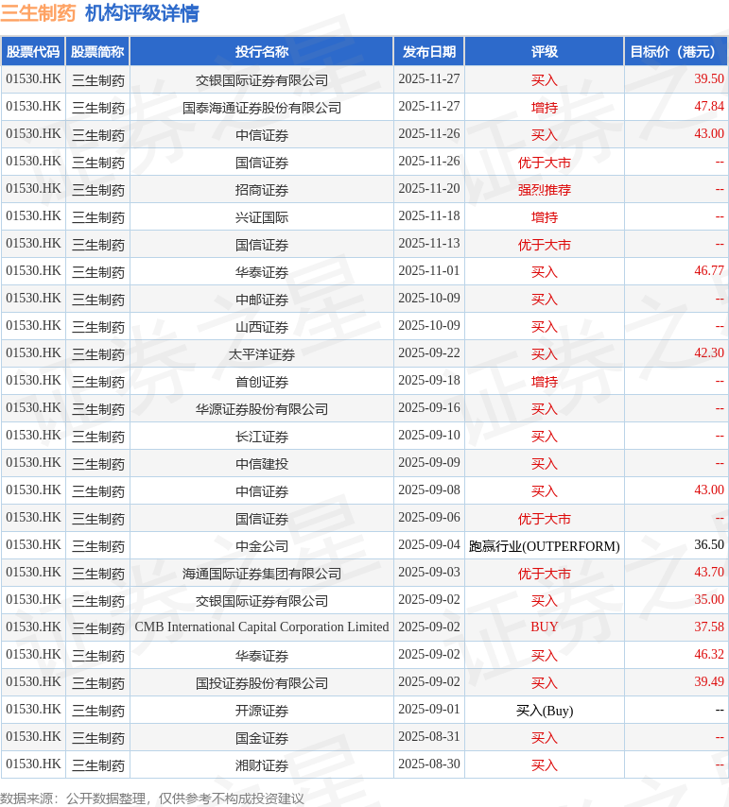Select the 股票简称 column header
Screen dimensions: 729x807
[97, 51]
